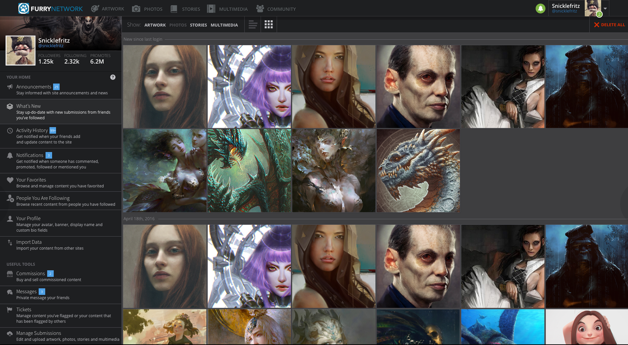Click the green notification bell icon
Screen dimensions: 628x345
tap(540, 9)
